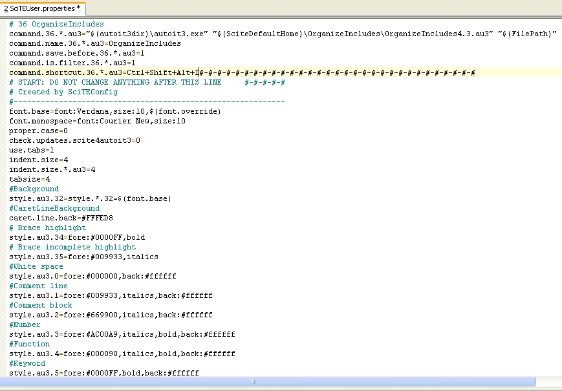Click the check.updates.scite4autoit3 line
Screen dimensions: 562x391
coord(74,140)
